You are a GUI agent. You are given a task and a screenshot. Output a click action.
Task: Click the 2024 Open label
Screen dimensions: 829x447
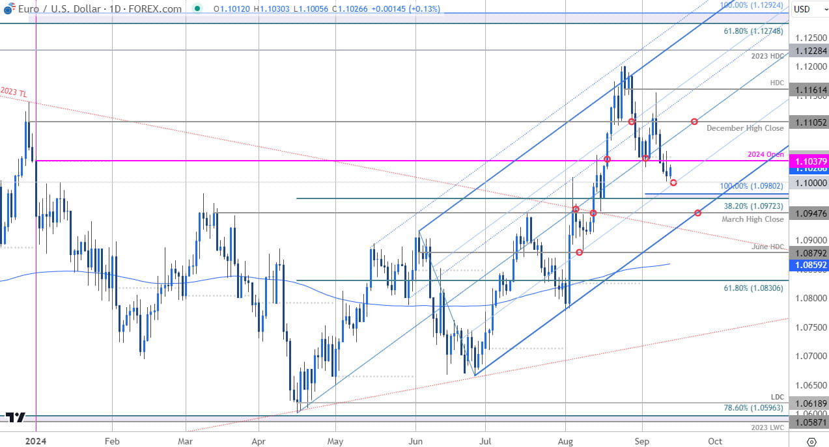[x=766, y=154]
